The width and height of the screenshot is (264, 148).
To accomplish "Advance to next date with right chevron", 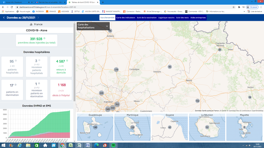I will (38, 18).
